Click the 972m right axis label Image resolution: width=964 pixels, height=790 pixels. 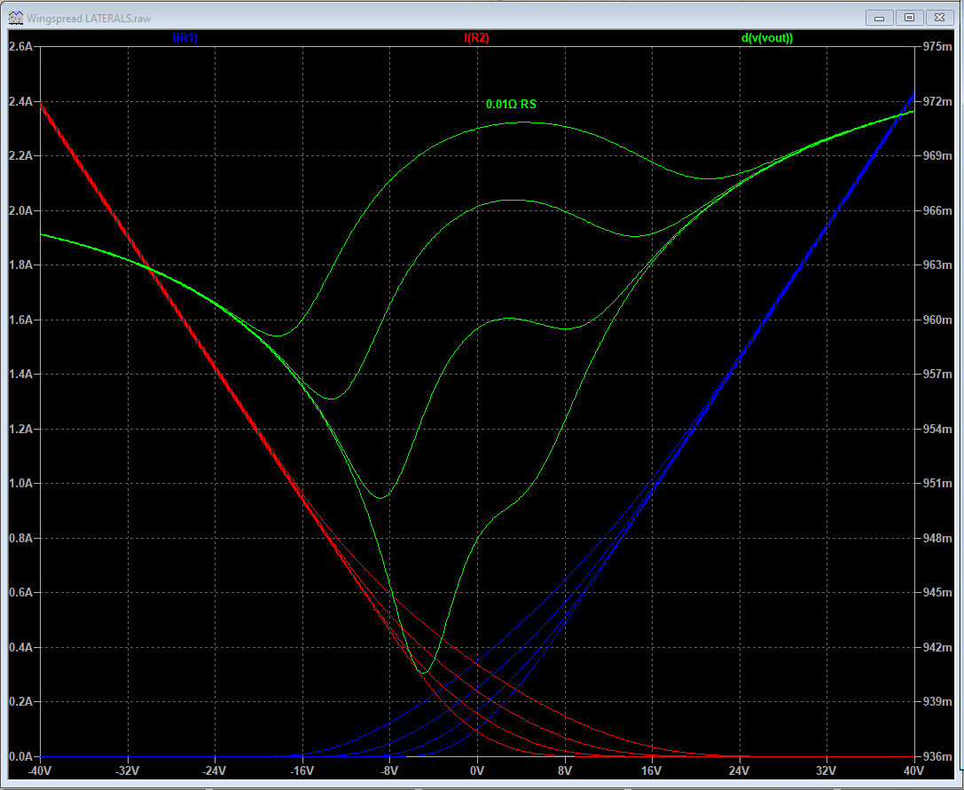point(937,101)
